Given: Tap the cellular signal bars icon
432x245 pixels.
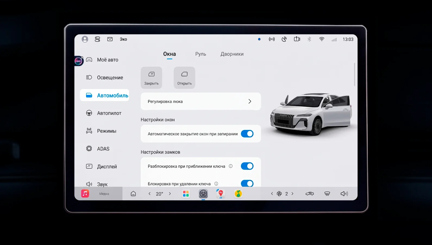Looking at the screenshot, I should coord(334,40).
